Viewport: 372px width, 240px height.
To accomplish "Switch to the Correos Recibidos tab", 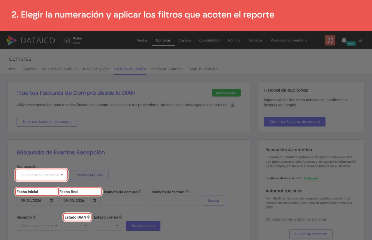I will tap(203, 69).
